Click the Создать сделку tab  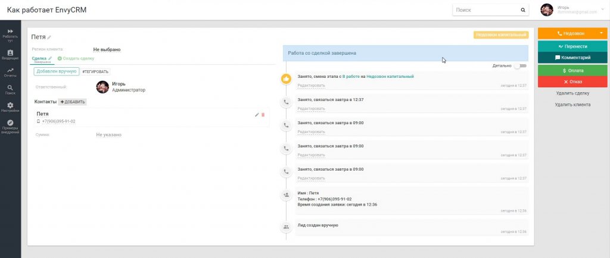point(76,59)
